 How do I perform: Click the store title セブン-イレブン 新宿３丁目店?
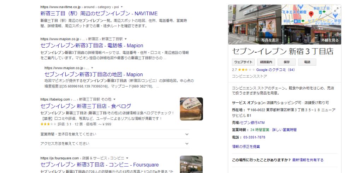click(283, 51)
